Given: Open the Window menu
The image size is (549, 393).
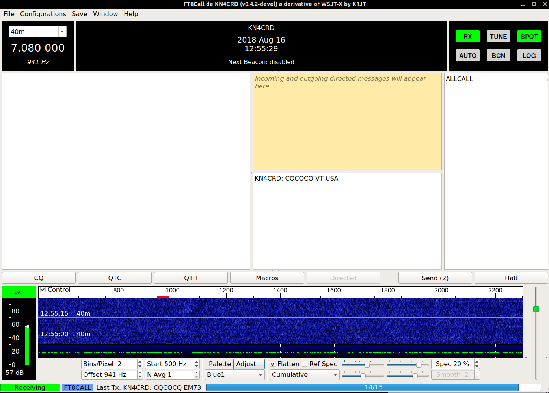Looking at the screenshot, I should click(105, 14).
